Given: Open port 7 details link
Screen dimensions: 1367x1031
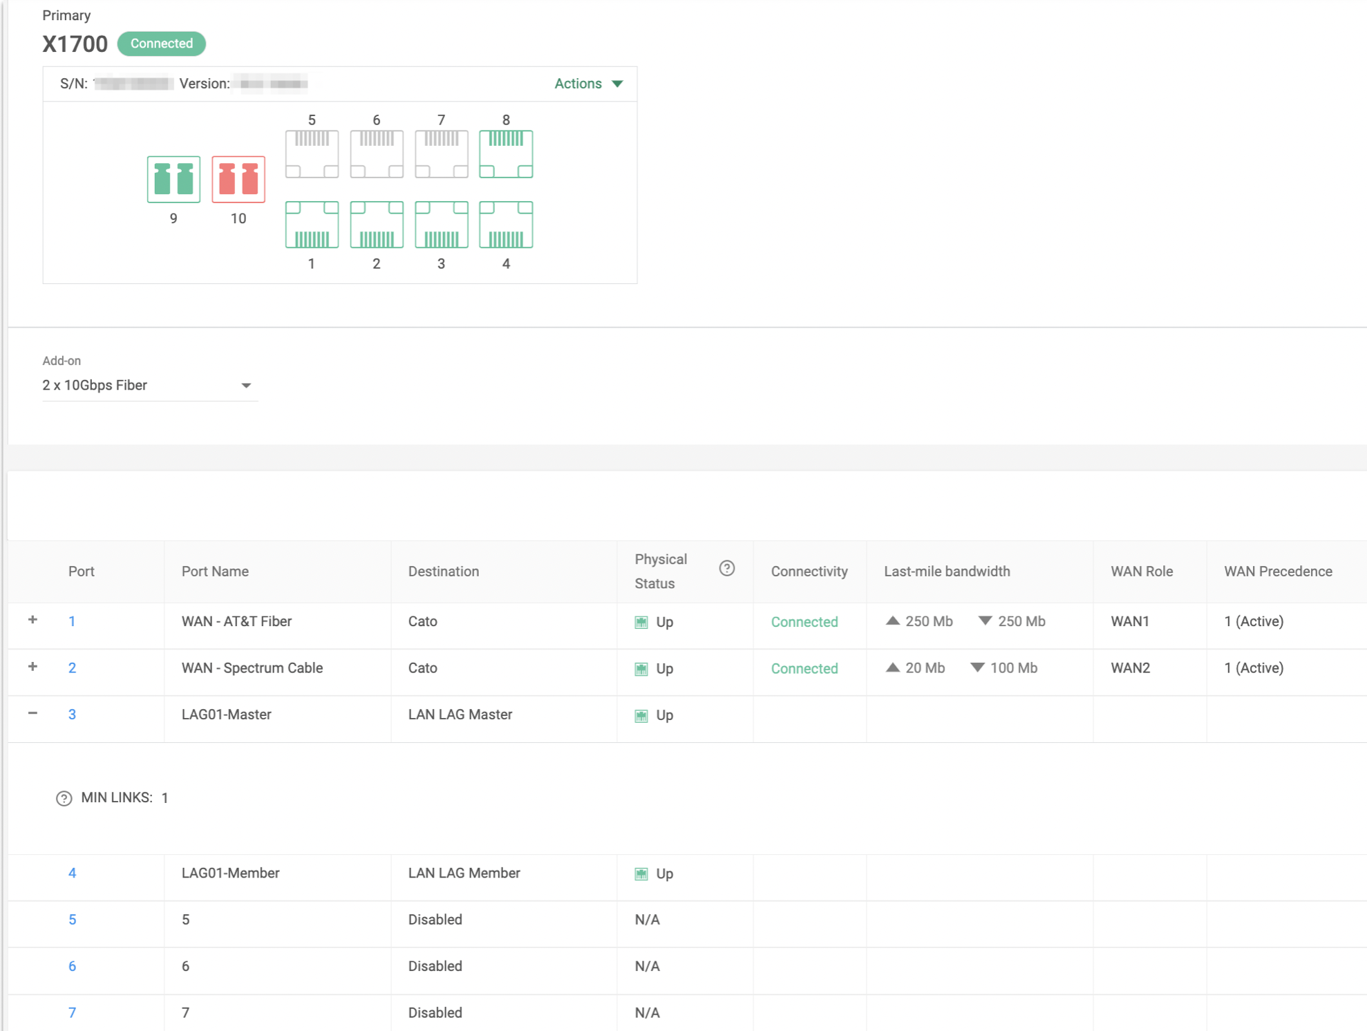Looking at the screenshot, I should [72, 1012].
